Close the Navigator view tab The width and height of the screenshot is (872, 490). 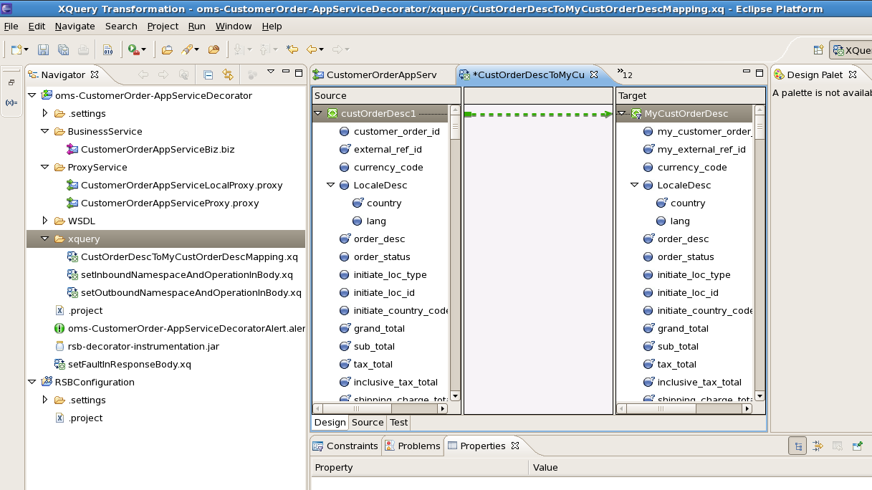coord(95,75)
